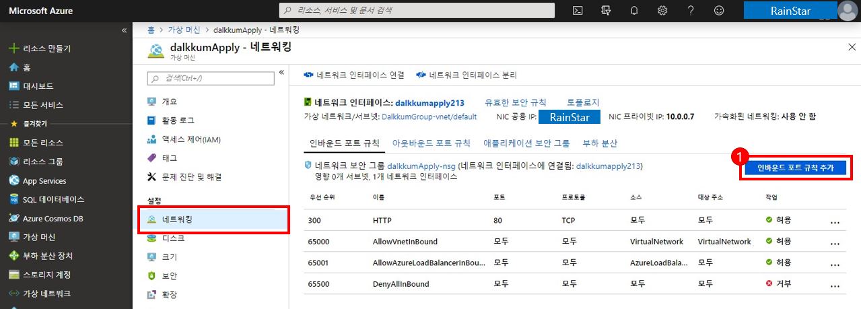Click the user account avatar
This screenshot has height=309, width=861.
tap(847, 11)
